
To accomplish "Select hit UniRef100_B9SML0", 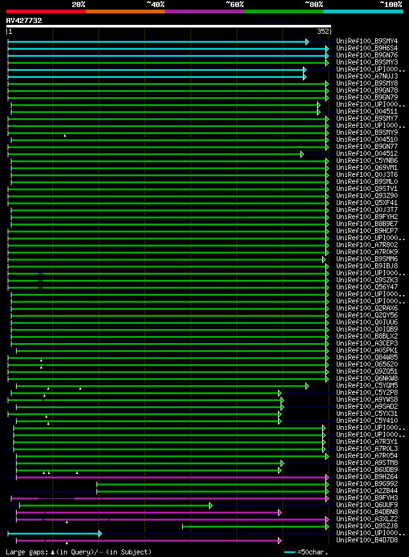I will (x=367, y=181).
